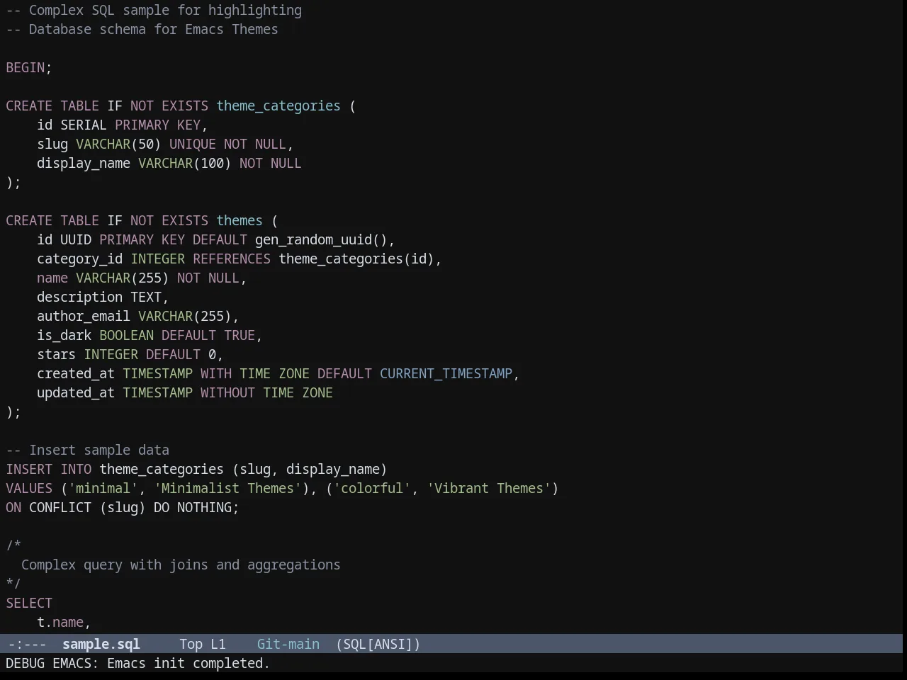Click WITHOUT on the updated_at line
Viewport: 907px width, 680px height.
(227, 393)
